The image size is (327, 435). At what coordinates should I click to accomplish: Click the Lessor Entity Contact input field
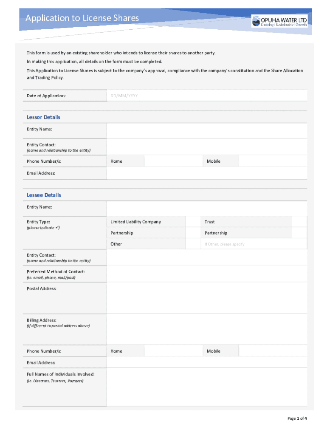coord(206,147)
